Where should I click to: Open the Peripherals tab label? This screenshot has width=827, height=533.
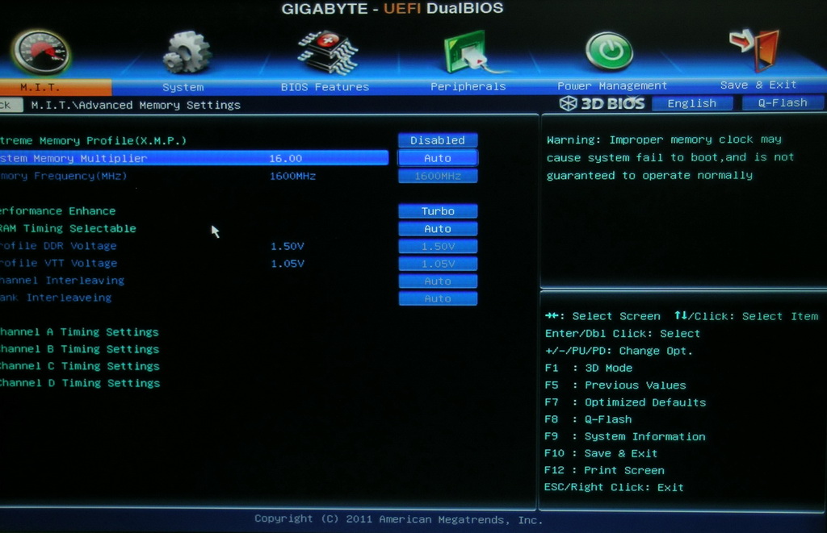point(468,86)
